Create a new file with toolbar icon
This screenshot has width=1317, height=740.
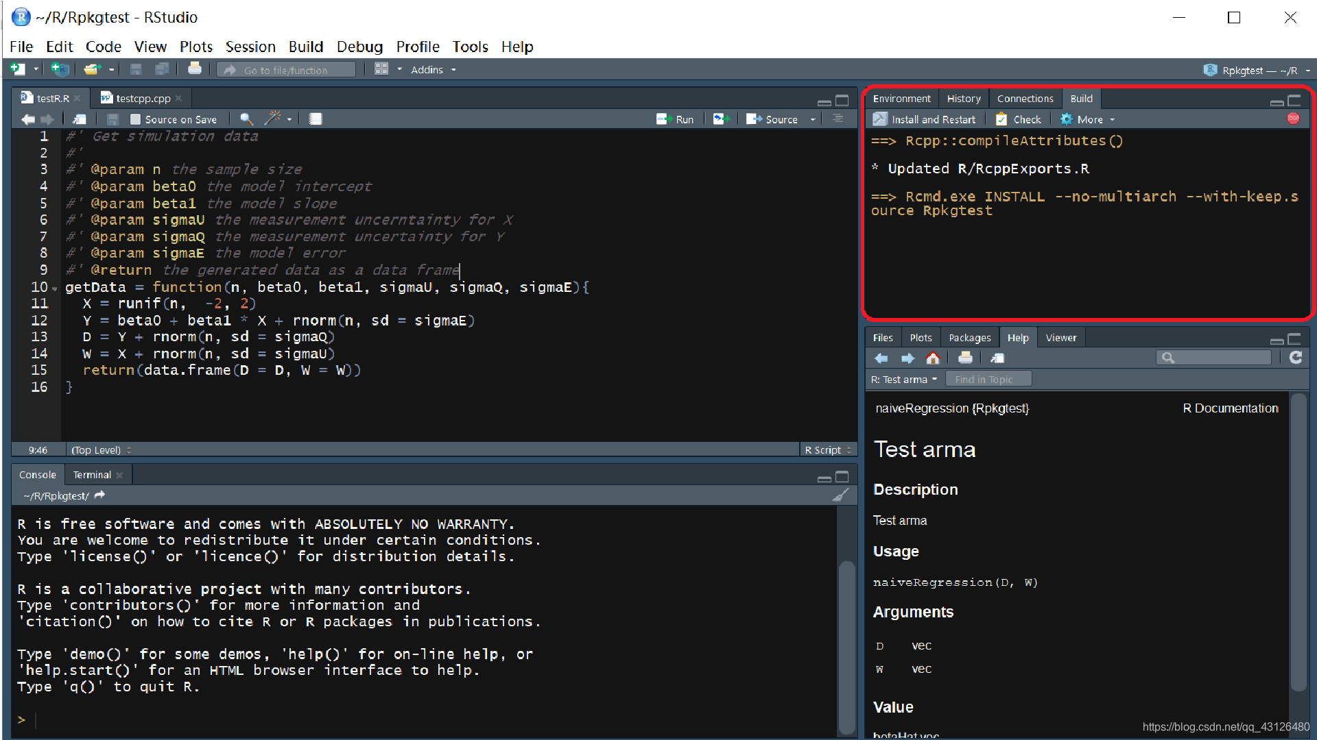(18, 69)
